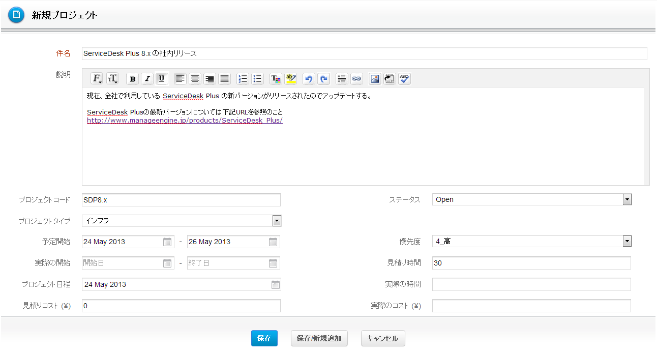Justify the text
The width and height of the screenshot is (657, 354).
[x=224, y=79]
